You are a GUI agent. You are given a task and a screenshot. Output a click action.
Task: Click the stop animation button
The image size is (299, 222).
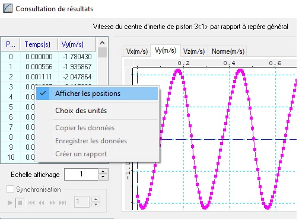pos(20,202)
